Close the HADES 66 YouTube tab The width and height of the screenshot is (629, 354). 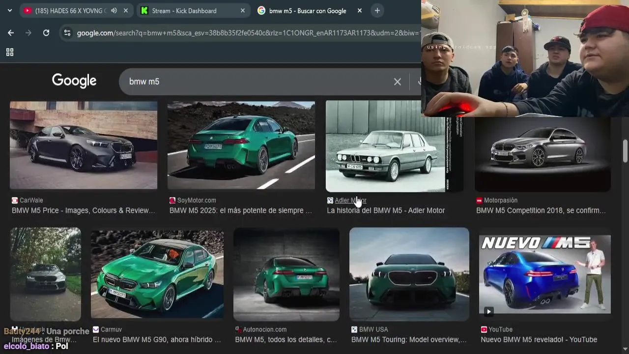coord(126,10)
